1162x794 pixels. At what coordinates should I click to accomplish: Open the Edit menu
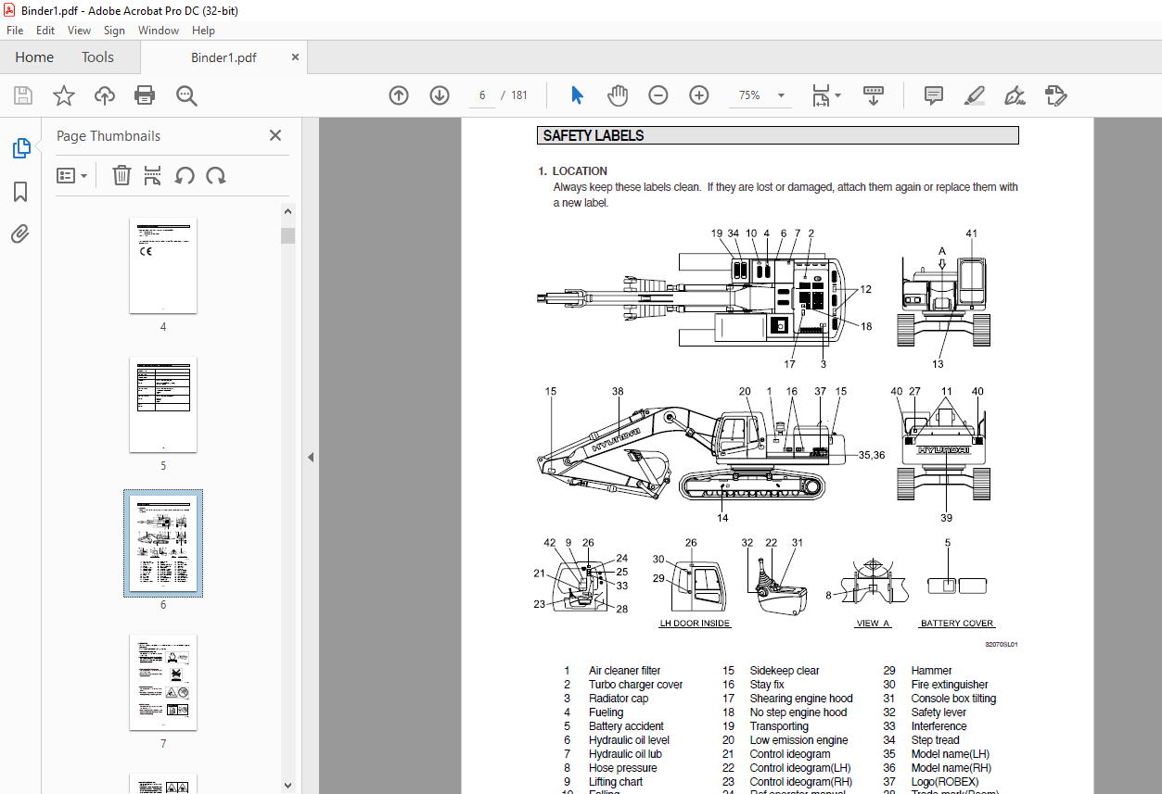tap(45, 31)
